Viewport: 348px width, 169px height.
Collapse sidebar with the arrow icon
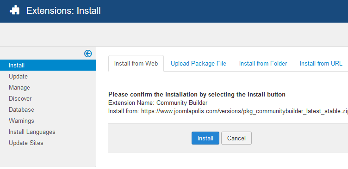[88, 54]
